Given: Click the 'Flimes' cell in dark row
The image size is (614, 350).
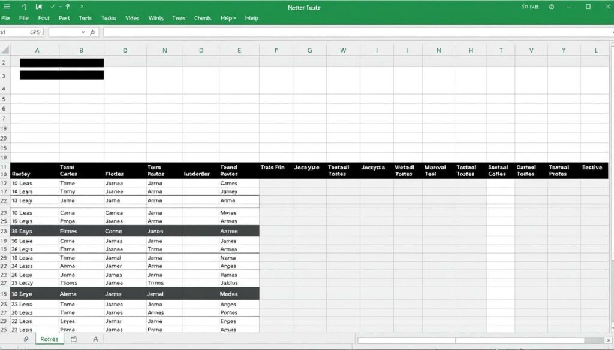Looking at the screenshot, I should coord(68,231).
